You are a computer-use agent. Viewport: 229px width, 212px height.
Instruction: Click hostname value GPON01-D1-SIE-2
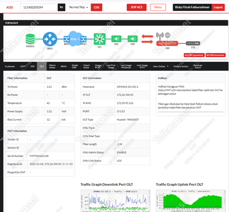127,87
